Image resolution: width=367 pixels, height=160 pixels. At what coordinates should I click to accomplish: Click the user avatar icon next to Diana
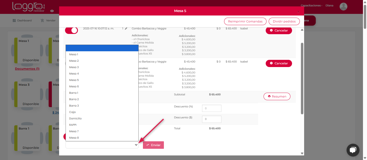pyautogui.click(x=343, y=6)
